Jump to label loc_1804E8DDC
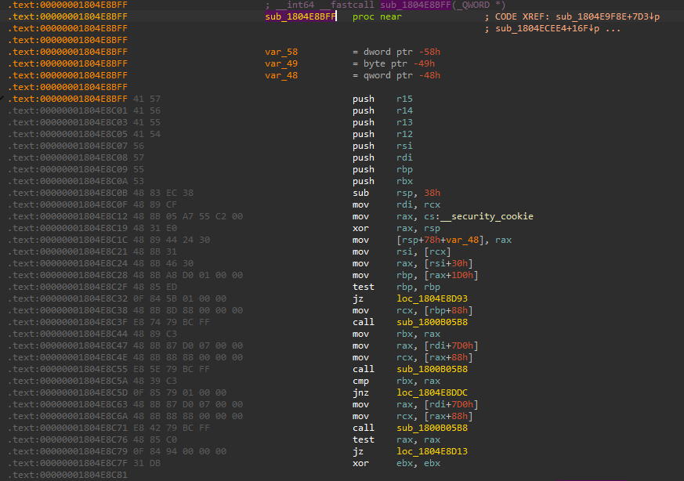684x481 pixels. 432,392
